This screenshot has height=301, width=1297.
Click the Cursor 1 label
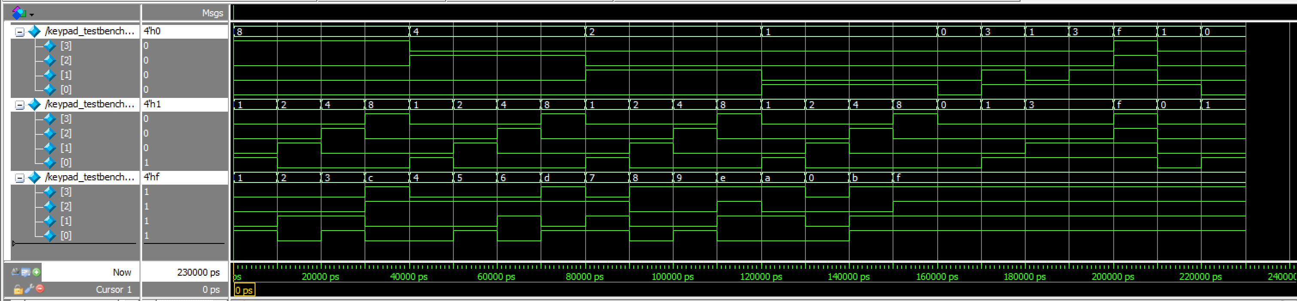pyautogui.click(x=113, y=289)
